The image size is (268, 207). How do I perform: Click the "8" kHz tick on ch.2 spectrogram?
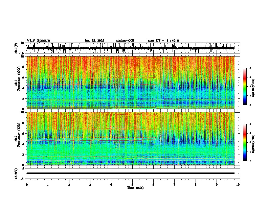pyautogui.click(x=24, y=123)
